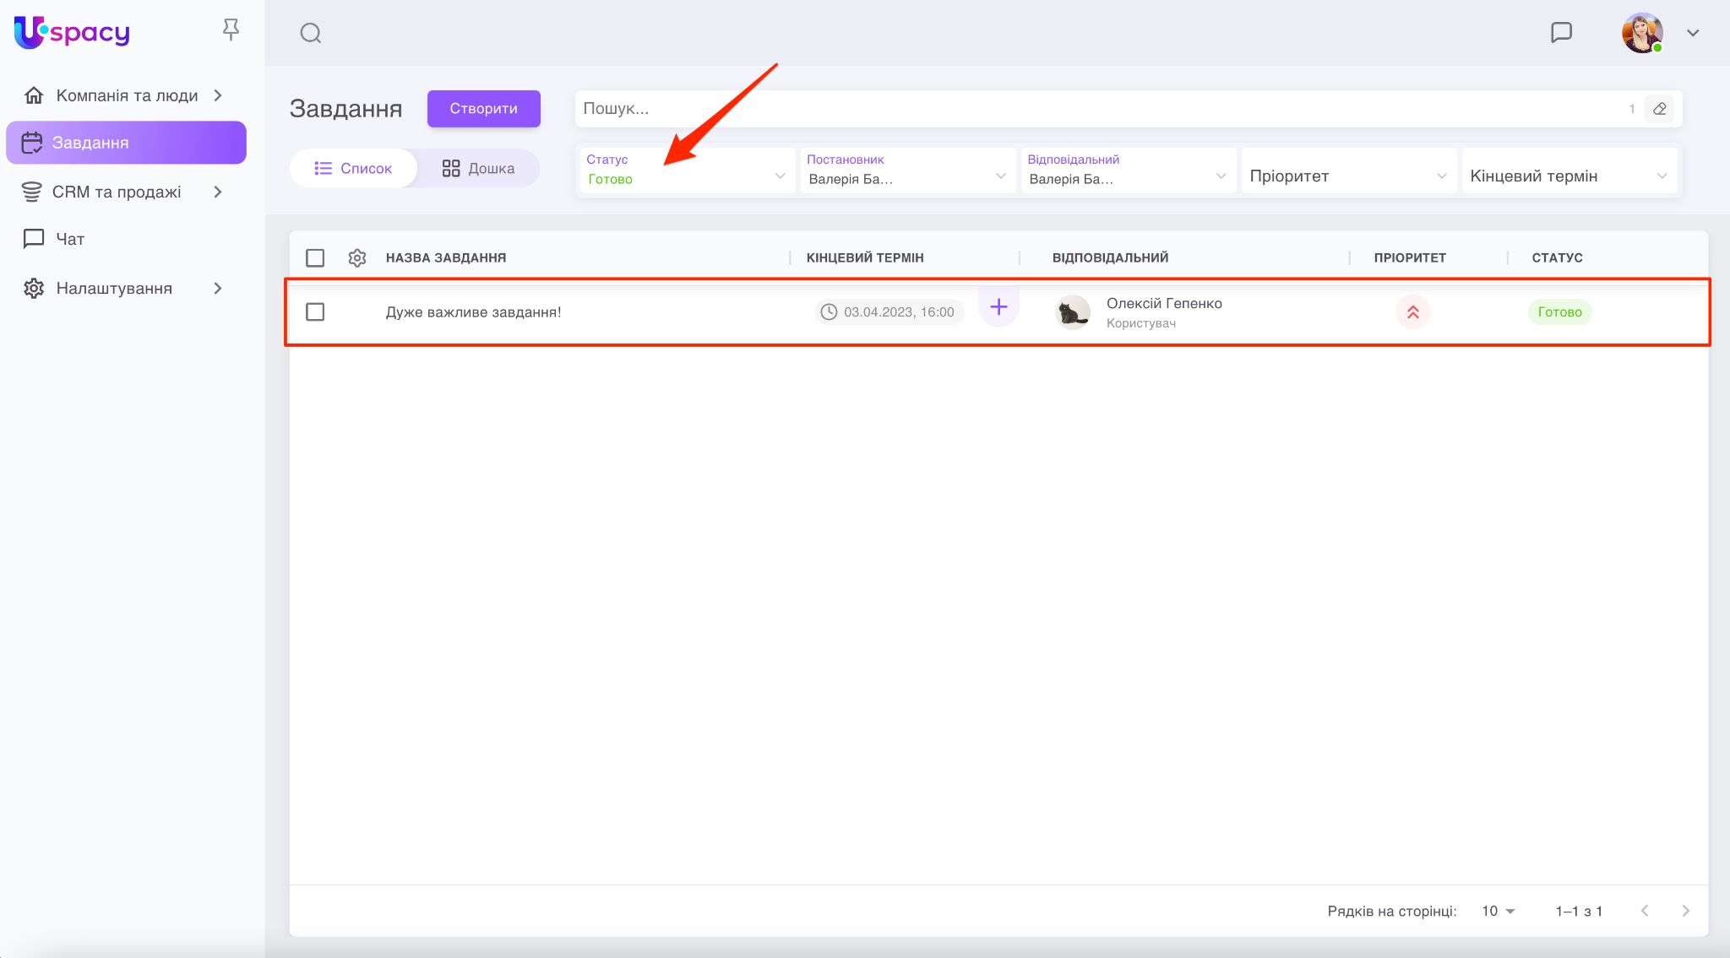1730x958 pixels.
Task: Click the Створити button
Action: point(483,109)
